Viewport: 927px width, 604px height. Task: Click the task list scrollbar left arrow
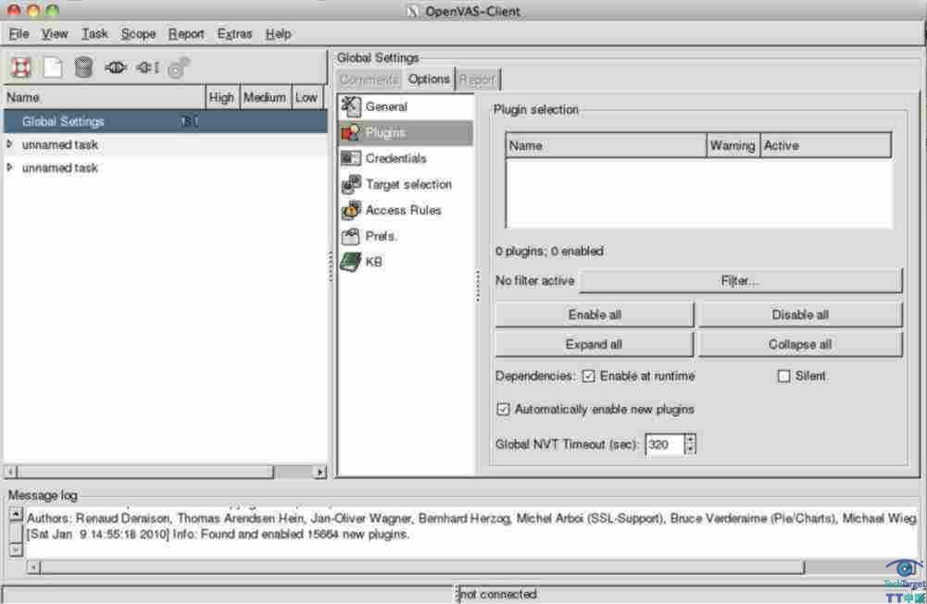[10, 472]
